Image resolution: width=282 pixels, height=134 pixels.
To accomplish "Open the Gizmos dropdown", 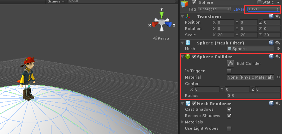I will tap(55, 1).
